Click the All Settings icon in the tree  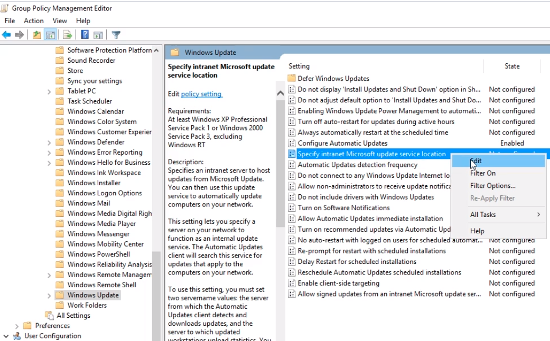(50, 315)
